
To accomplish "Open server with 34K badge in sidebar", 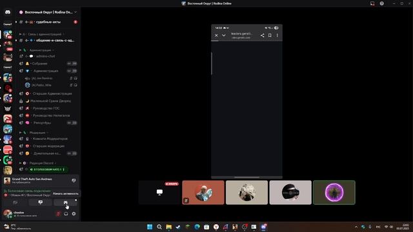I will pyautogui.click(x=8, y=119).
